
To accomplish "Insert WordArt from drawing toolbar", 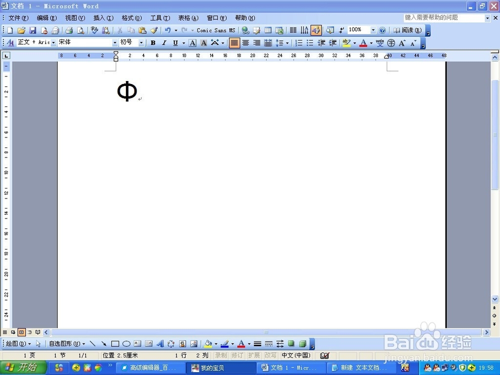I will [x=160, y=343].
